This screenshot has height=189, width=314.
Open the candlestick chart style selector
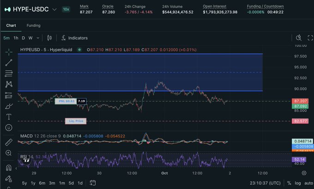pos(49,38)
